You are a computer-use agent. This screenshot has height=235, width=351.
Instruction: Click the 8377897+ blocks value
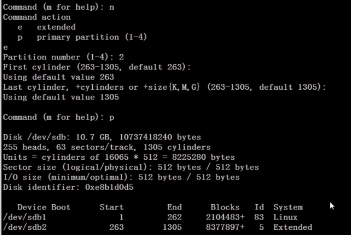(222, 227)
